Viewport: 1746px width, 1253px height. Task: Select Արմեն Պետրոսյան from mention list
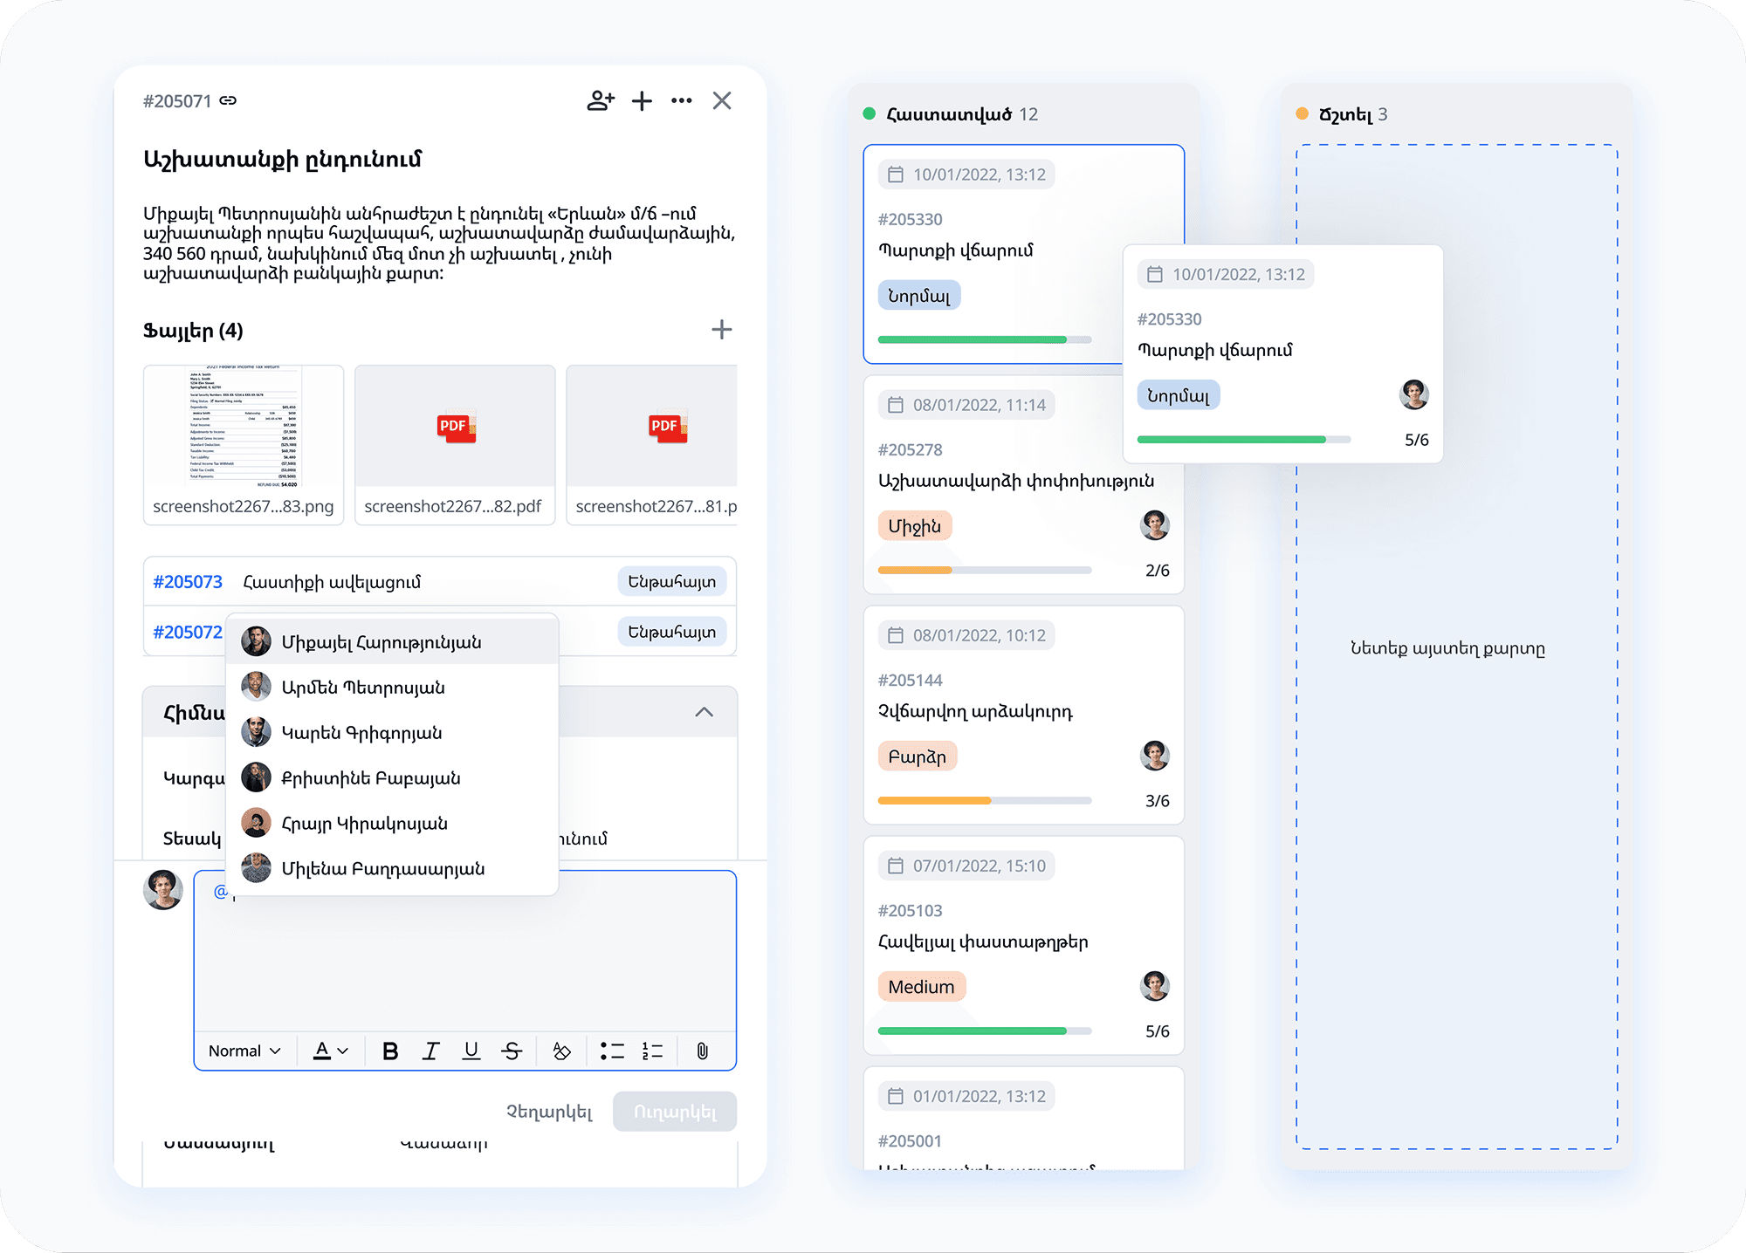point(362,688)
